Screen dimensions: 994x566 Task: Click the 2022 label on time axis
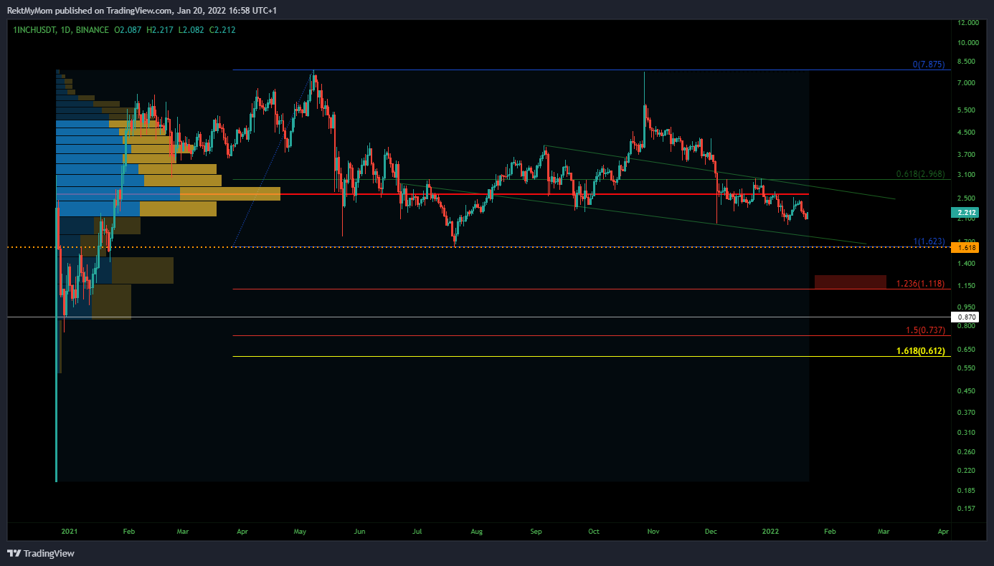pos(770,532)
